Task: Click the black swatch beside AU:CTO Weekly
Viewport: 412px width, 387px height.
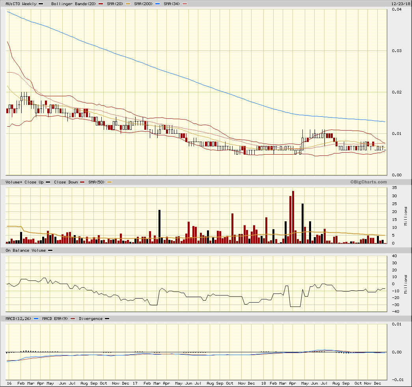Action: (41, 4)
